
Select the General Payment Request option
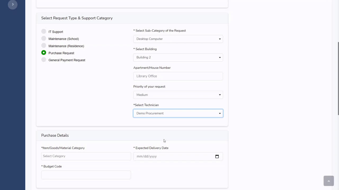43,60
